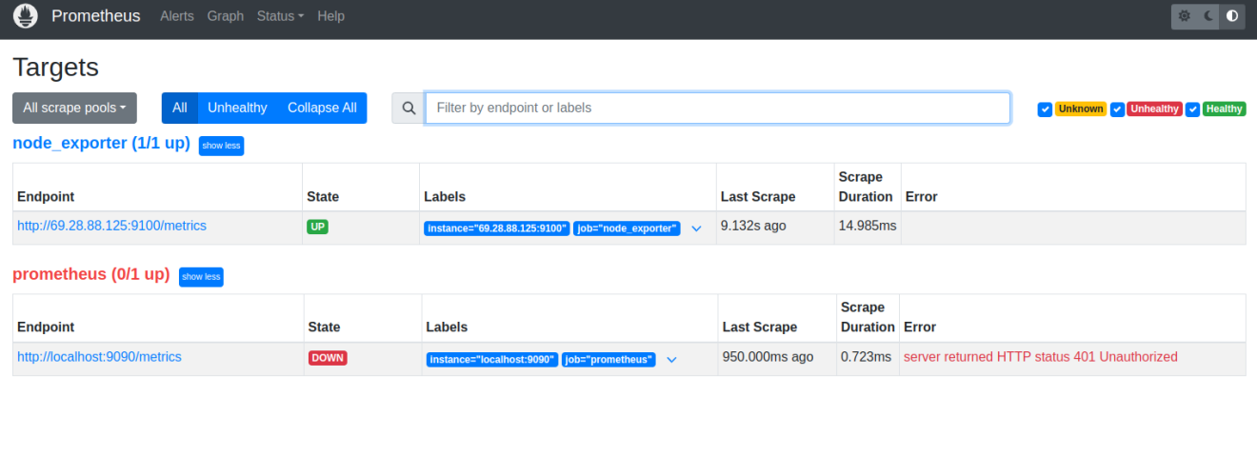Select the auto contrast theme icon
This screenshot has width=1257, height=476.
pos(1232,16)
